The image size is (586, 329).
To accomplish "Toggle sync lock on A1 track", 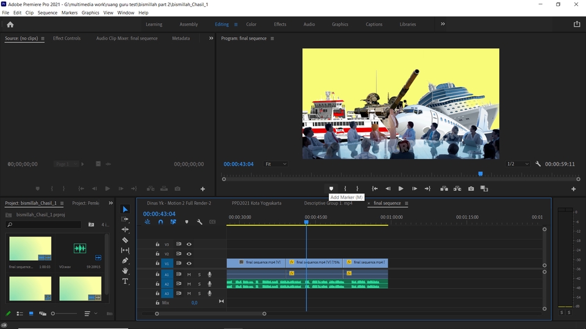I will point(179,274).
